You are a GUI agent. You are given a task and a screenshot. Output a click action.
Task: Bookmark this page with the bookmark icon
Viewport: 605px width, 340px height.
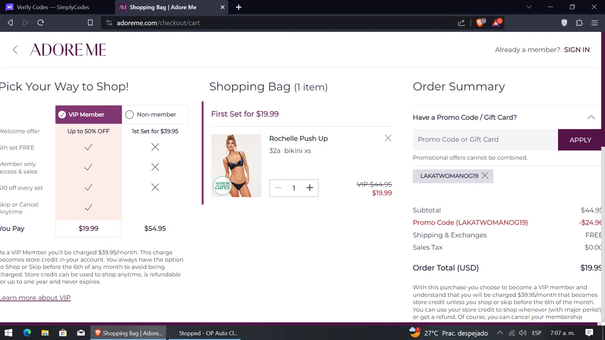tap(90, 23)
